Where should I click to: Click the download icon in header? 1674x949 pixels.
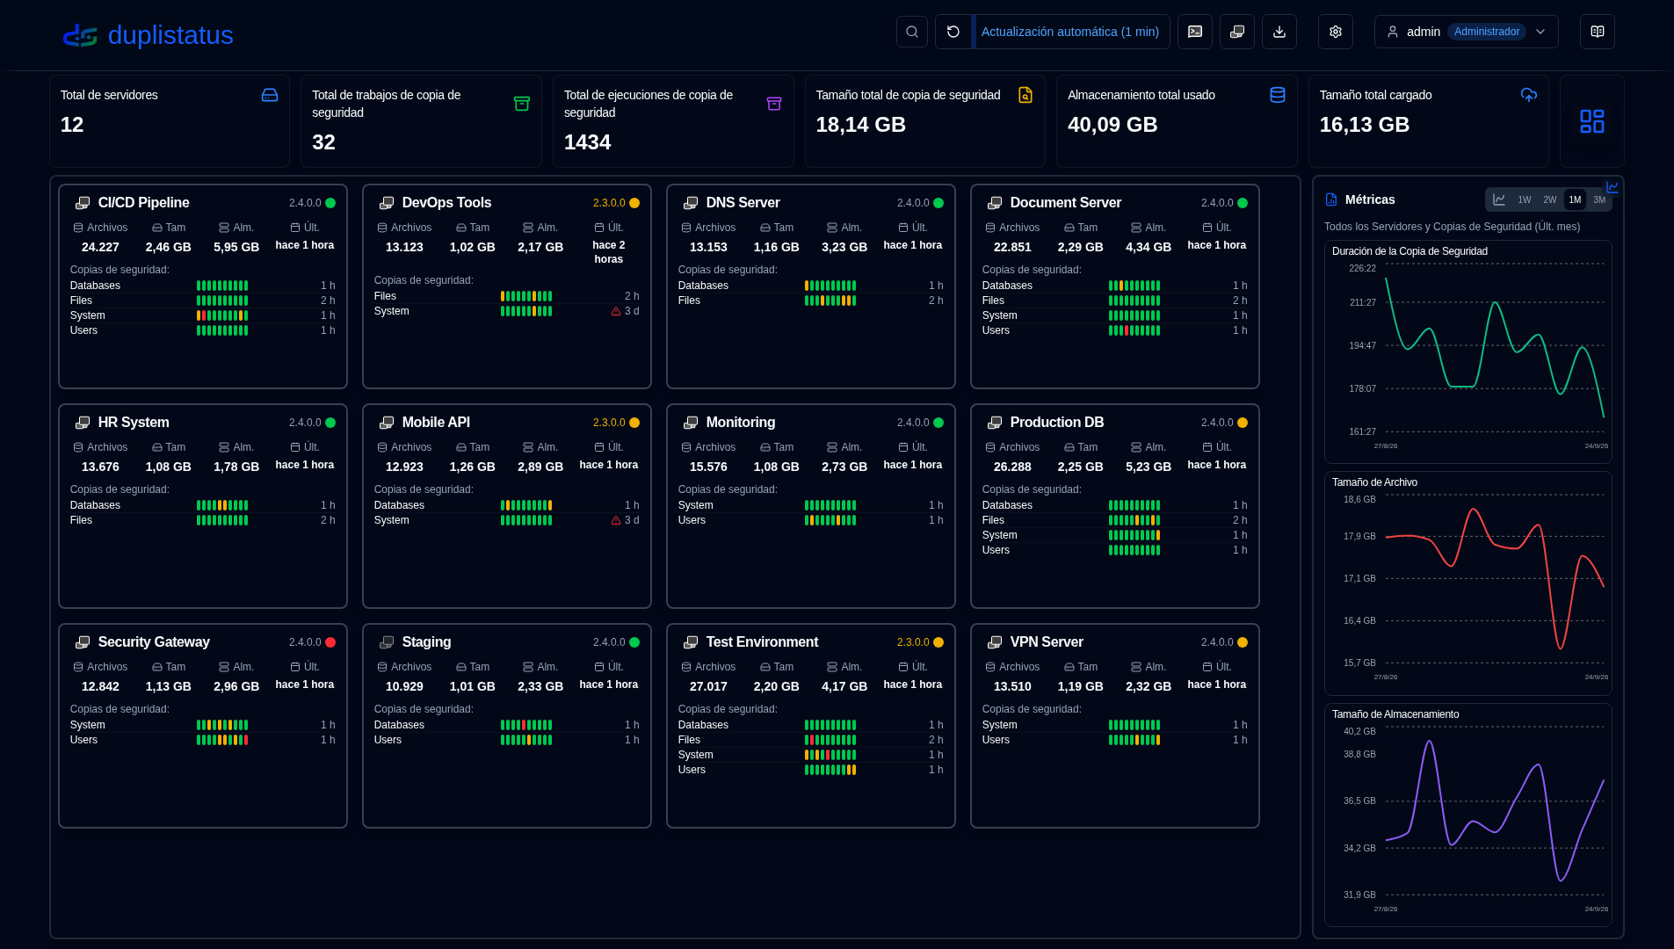[x=1279, y=32]
